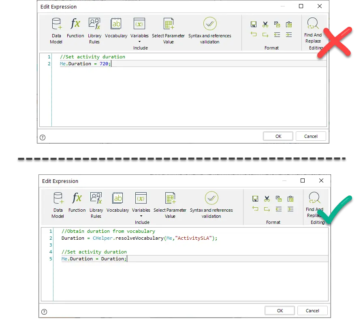Viewport: 363px width, 320px height.
Task: Cancel the bottom Edit Expression window
Action: pos(312,311)
